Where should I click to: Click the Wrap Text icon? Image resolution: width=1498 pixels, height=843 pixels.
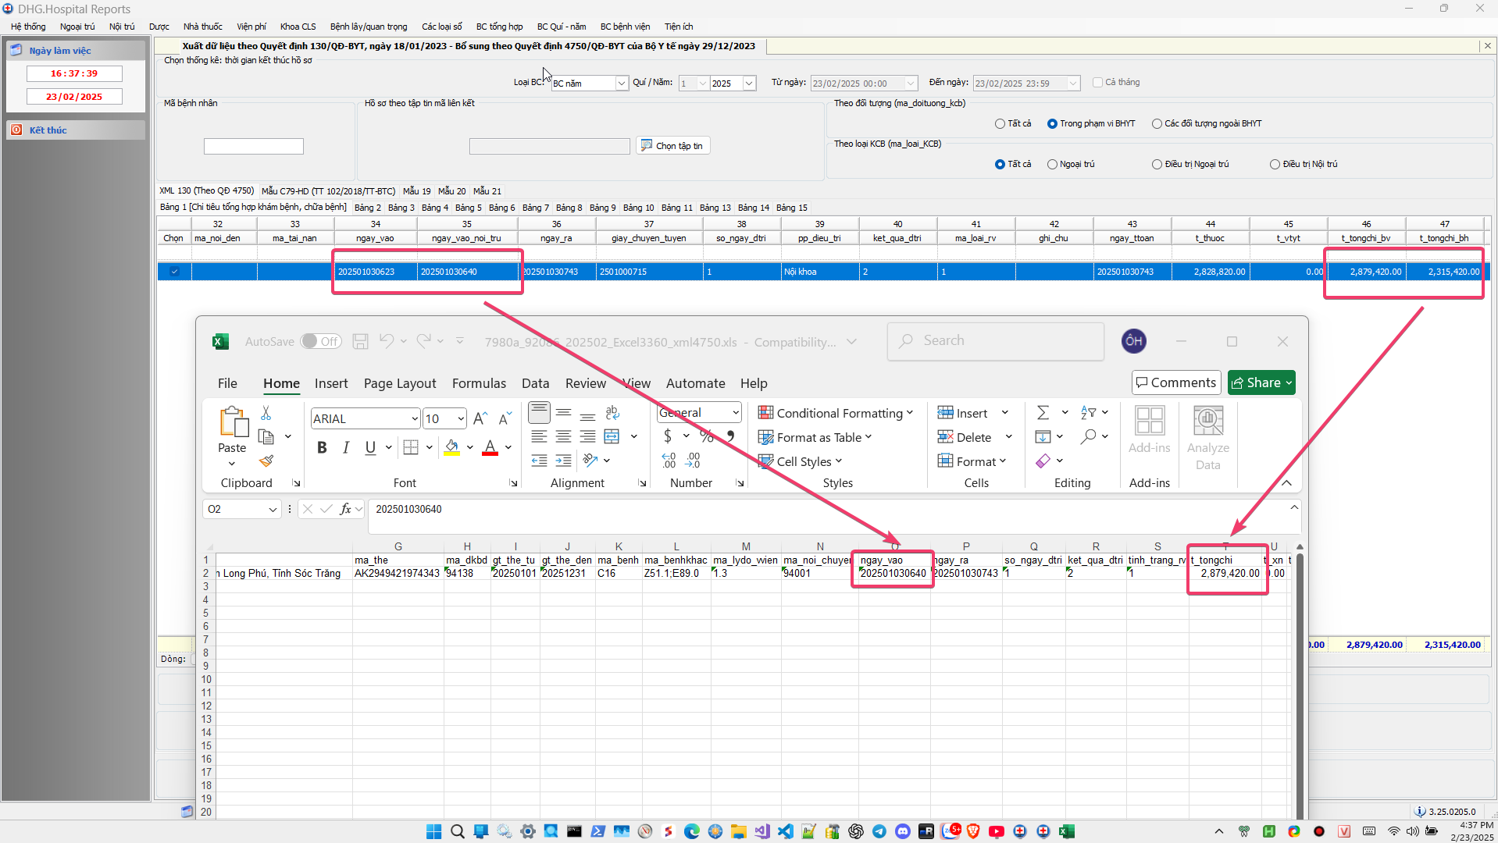click(x=612, y=413)
